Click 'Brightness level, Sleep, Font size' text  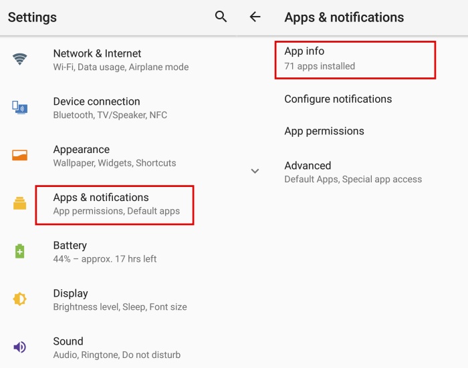(120, 307)
